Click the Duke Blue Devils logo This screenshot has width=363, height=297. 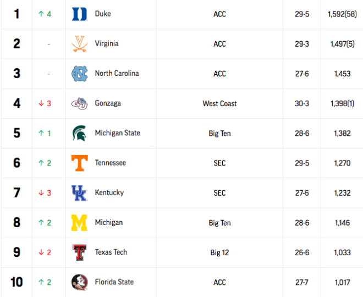pos(79,14)
